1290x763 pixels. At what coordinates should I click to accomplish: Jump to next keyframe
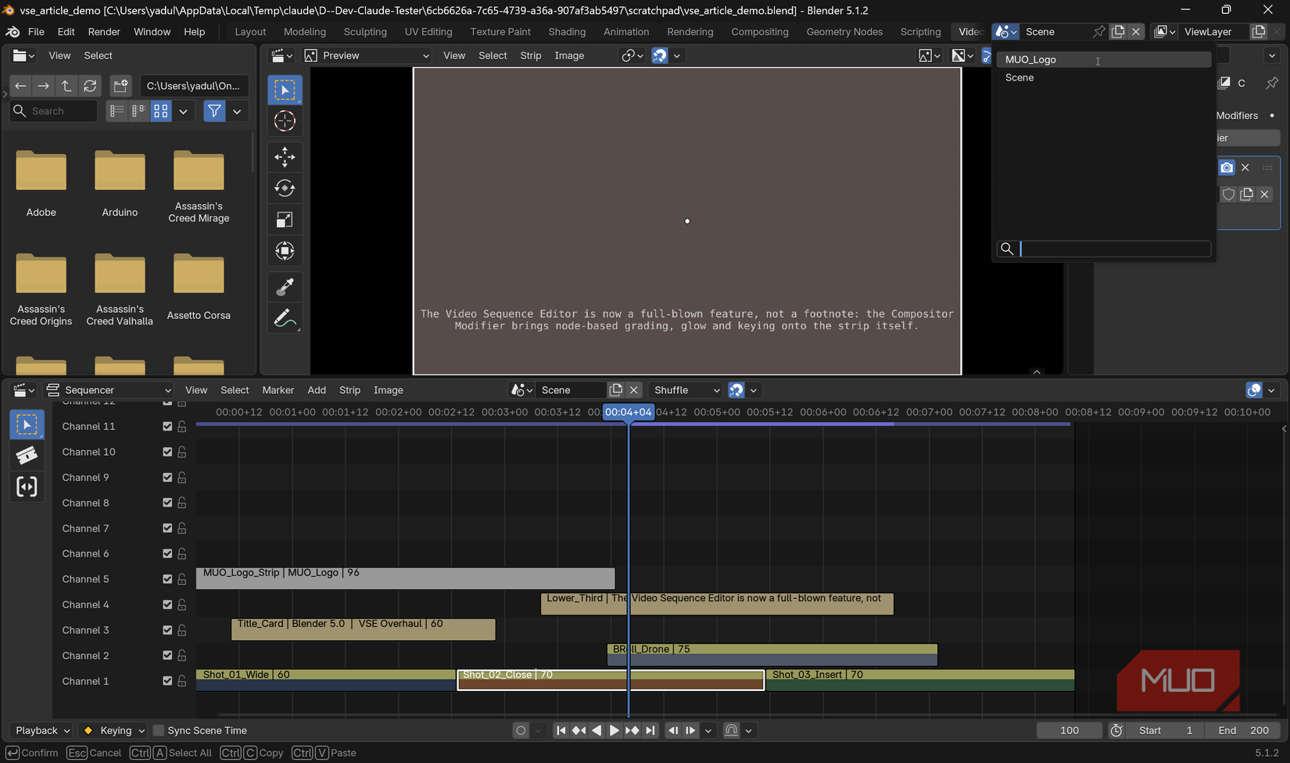(632, 730)
